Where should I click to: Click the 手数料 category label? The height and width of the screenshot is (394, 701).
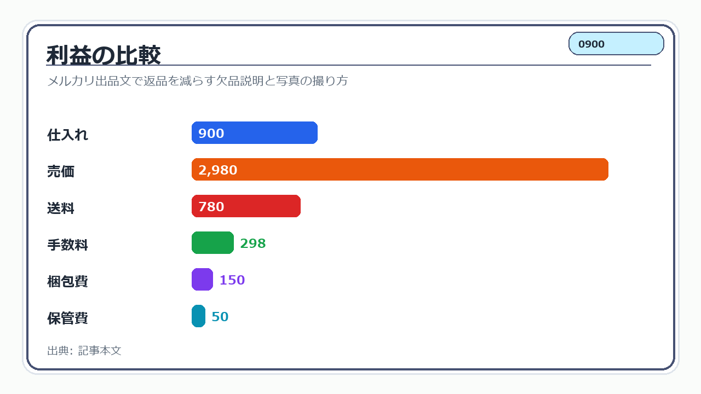[x=68, y=245]
